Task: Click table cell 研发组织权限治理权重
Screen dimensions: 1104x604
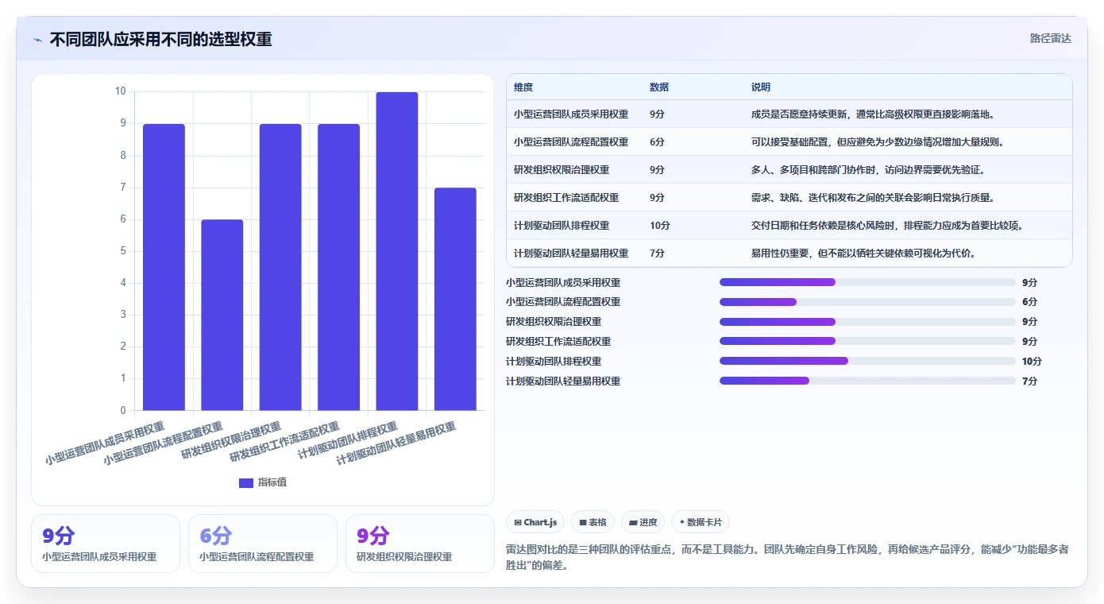Action: click(562, 170)
